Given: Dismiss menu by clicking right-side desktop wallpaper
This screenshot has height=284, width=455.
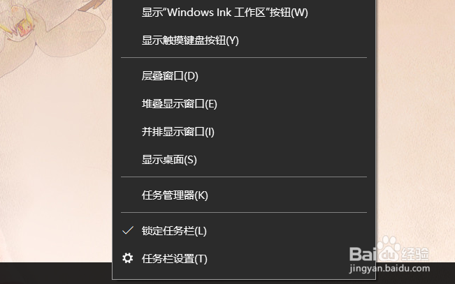Looking at the screenshot, I should pyautogui.click(x=416, y=116).
